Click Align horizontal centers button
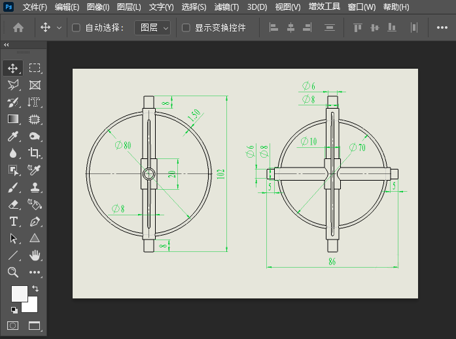Screen dimensions: 456x339 point(290,27)
